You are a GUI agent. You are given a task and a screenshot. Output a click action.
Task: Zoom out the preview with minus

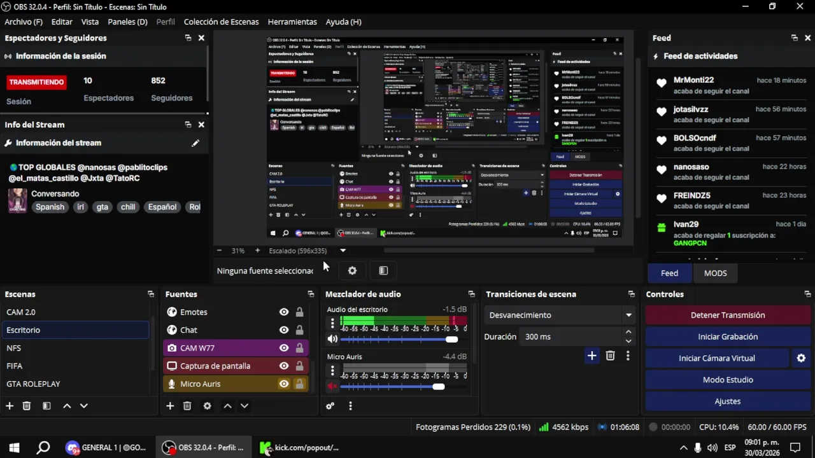(x=220, y=251)
